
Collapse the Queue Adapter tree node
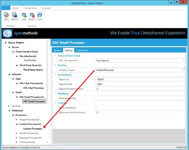5,42
